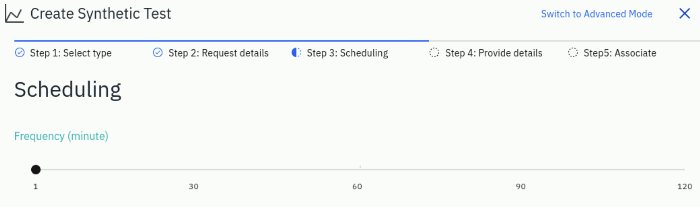Screen dimensions: 700x207
Task: Click the frequency slider handle
Action: (36, 170)
